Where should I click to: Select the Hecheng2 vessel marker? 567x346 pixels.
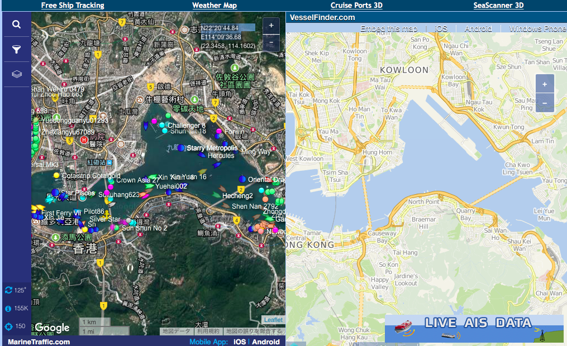(216, 195)
